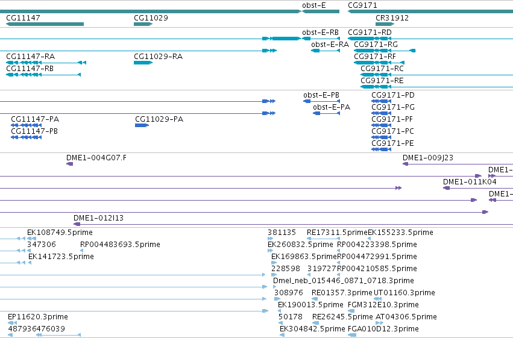The width and height of the screenshot is (513, 338).
Task: Click clone DME1-009J23
Action: pos(458,164)
